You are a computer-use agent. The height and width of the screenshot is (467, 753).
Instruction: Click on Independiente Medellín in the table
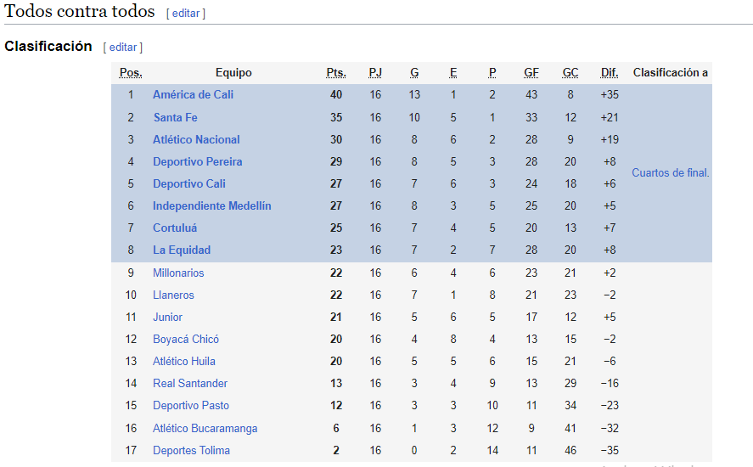[x=211, y=206]
